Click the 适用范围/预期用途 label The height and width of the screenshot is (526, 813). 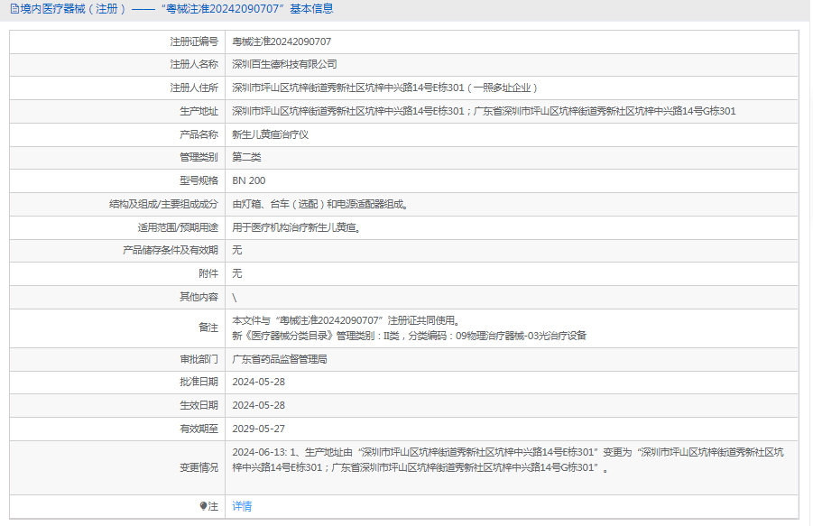tap(178, 227)
